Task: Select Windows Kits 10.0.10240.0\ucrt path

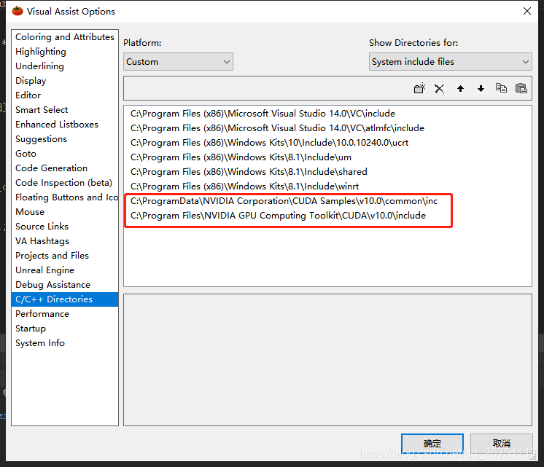Action: pyautogui.click(x=269, y=143)
